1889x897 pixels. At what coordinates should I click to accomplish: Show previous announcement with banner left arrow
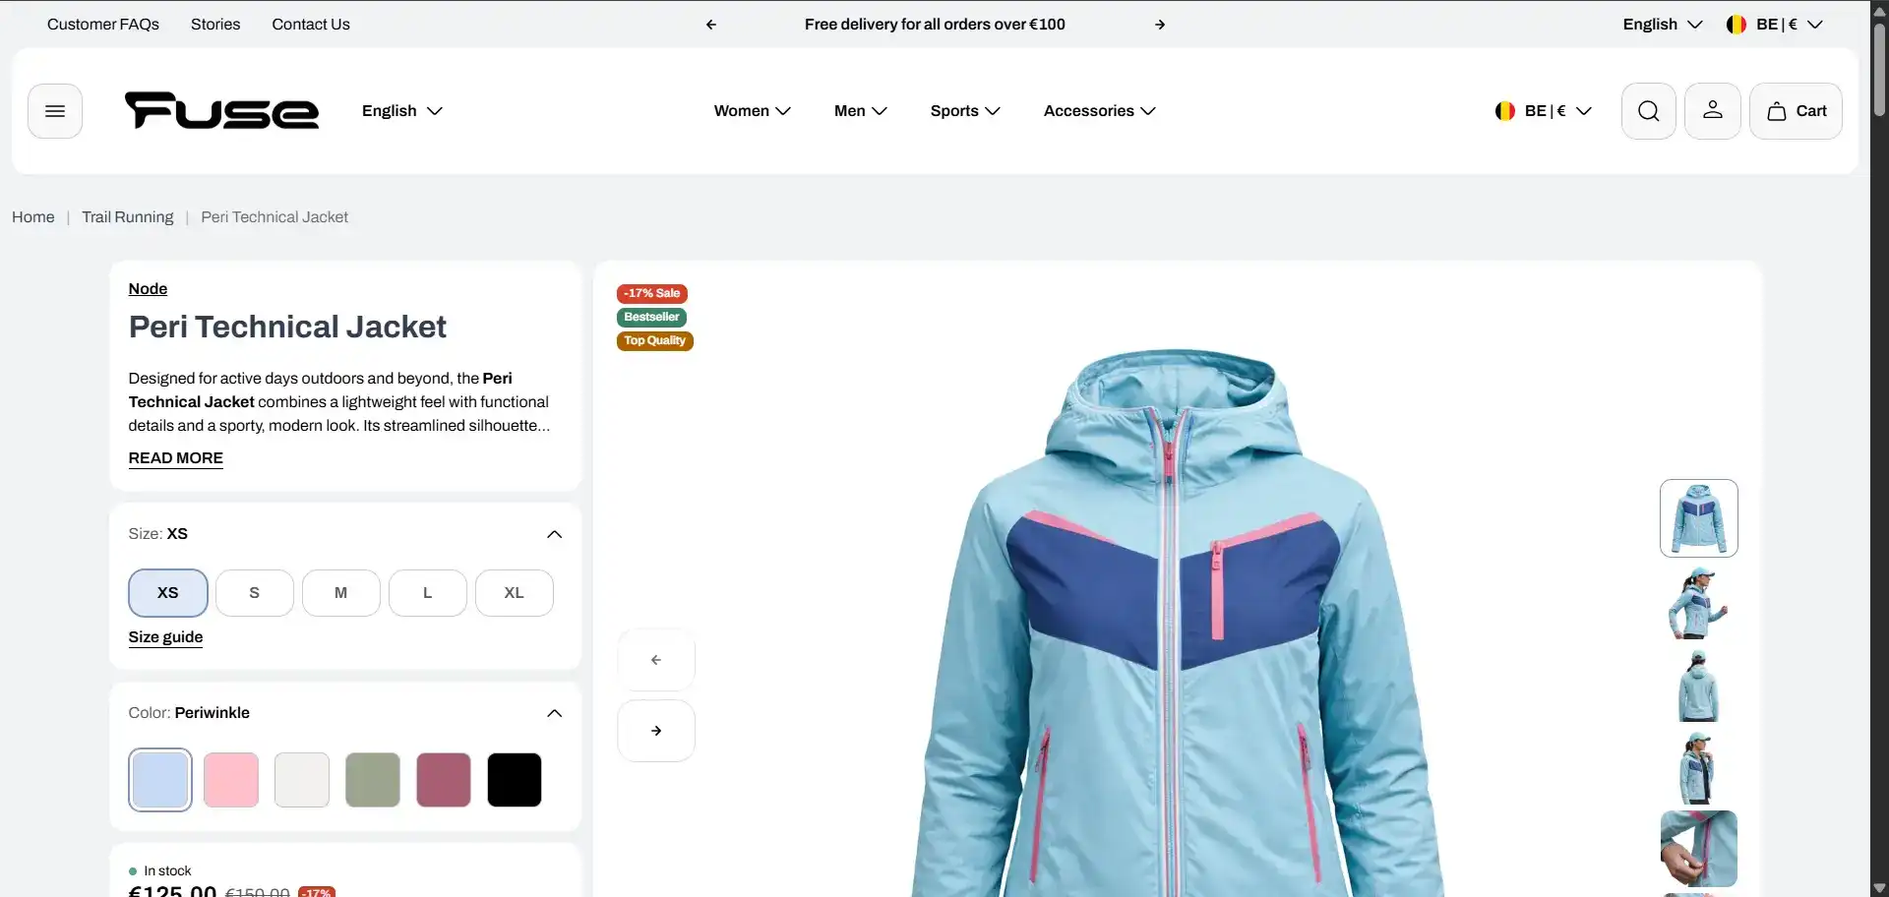pyautogui.click(x=711, y=25)
